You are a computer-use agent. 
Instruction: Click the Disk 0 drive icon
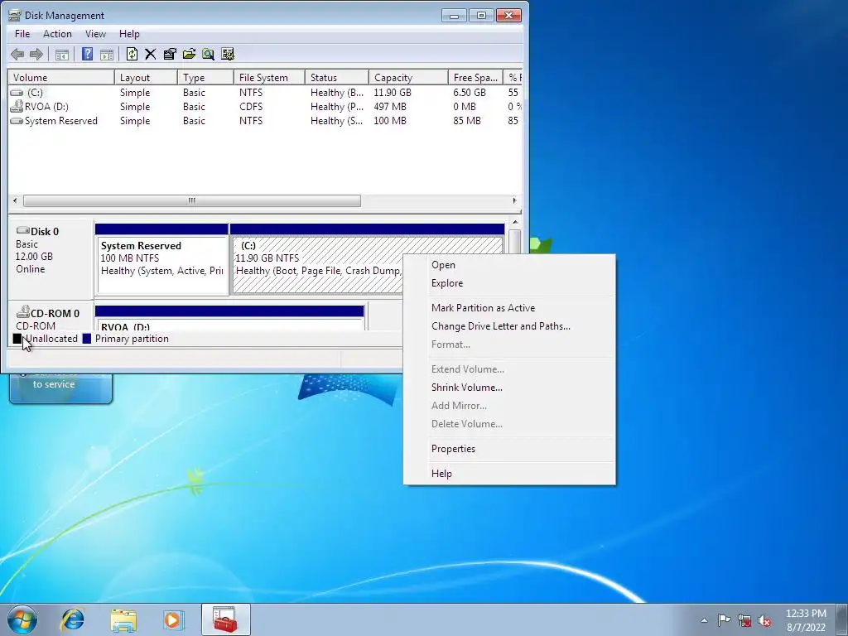pos(22,231)
